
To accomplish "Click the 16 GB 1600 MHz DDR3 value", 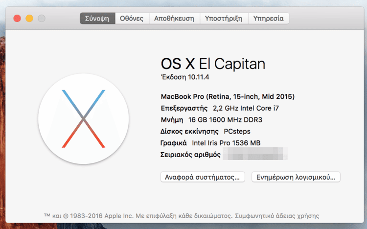I will (x=225, y=120).
